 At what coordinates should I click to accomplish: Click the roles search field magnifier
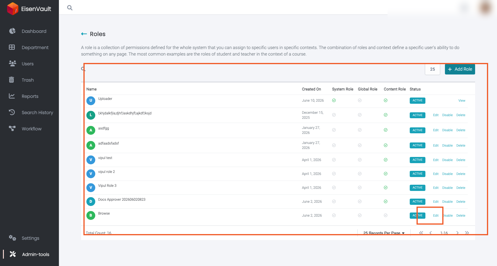click(83, 69)
